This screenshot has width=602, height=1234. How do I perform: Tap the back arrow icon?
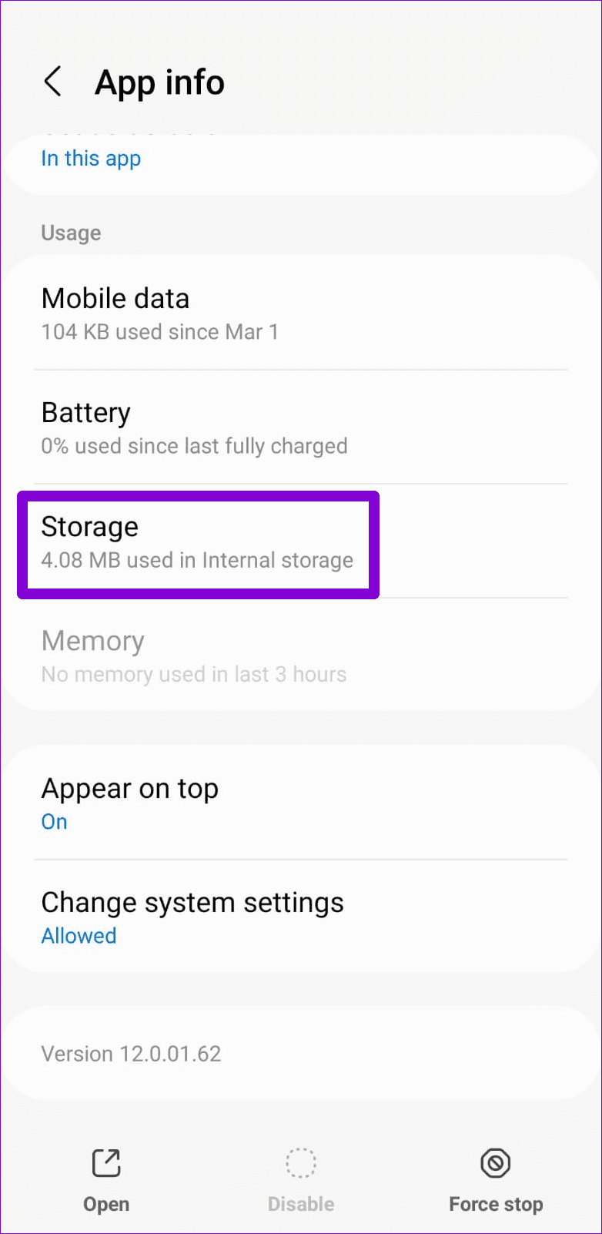coord(52,82)
